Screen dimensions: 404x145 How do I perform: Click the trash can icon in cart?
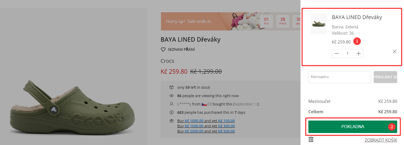point(311,140)
